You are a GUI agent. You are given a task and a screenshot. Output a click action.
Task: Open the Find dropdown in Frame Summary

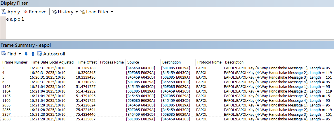12,54
